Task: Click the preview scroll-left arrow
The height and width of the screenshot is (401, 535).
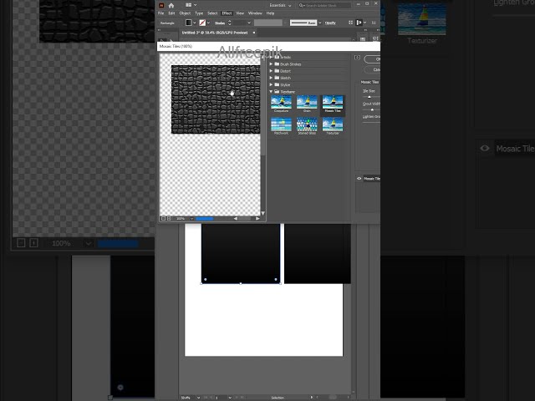Action: [x=236, y=219]
